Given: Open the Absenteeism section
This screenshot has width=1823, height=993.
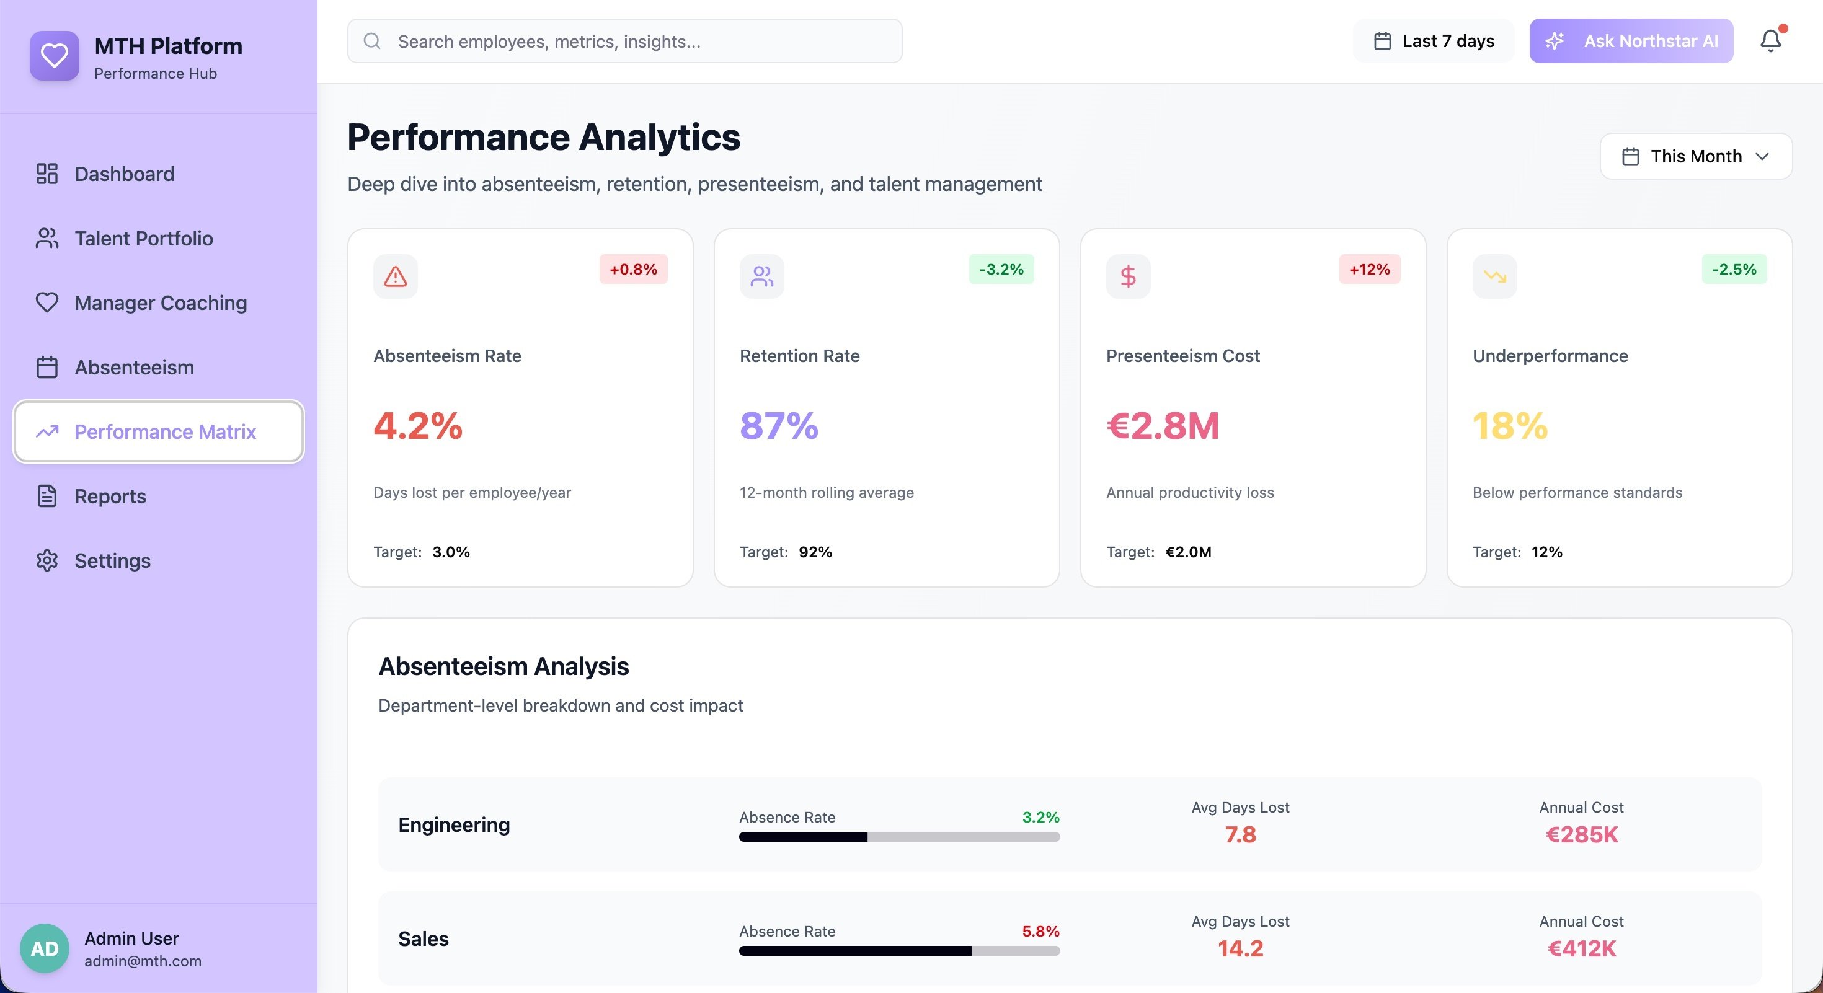Looking at the screenshot, I should 135,367.
